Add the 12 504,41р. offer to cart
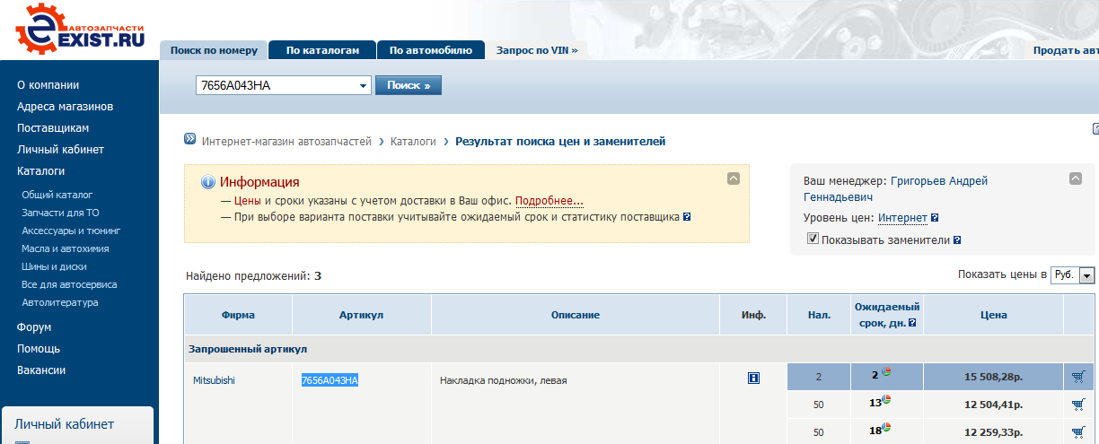This screenshot has height=444, width=1099. (1078, 405)
